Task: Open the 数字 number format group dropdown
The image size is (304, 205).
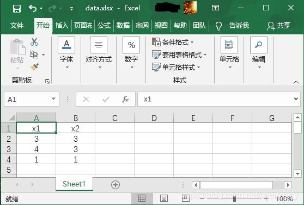Action: pos(131,53)
